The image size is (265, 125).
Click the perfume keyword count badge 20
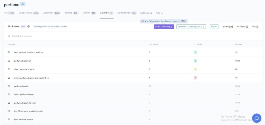pos(23,4)
